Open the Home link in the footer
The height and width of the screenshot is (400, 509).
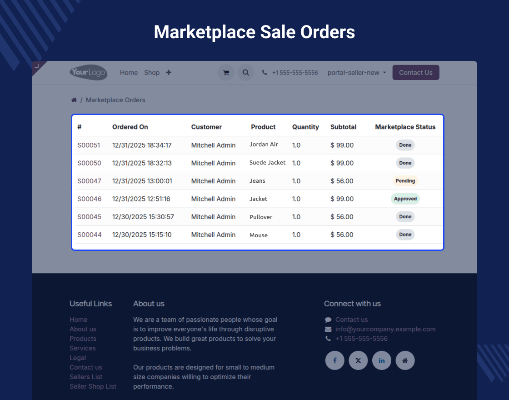click(78, 320)
